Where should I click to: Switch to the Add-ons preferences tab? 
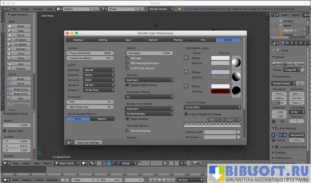pyautogui.click(x=153, y=40)
